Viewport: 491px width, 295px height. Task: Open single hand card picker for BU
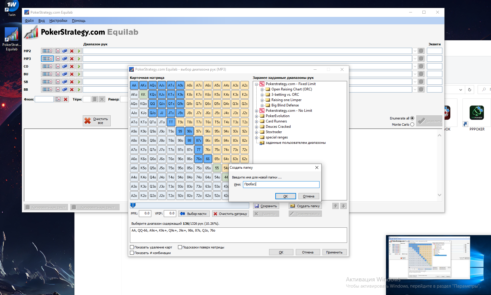tap(58, 74)
